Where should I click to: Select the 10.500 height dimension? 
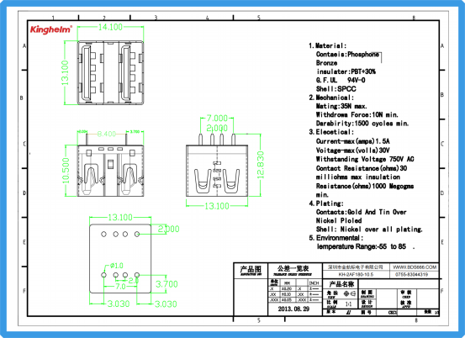(66, 171)
